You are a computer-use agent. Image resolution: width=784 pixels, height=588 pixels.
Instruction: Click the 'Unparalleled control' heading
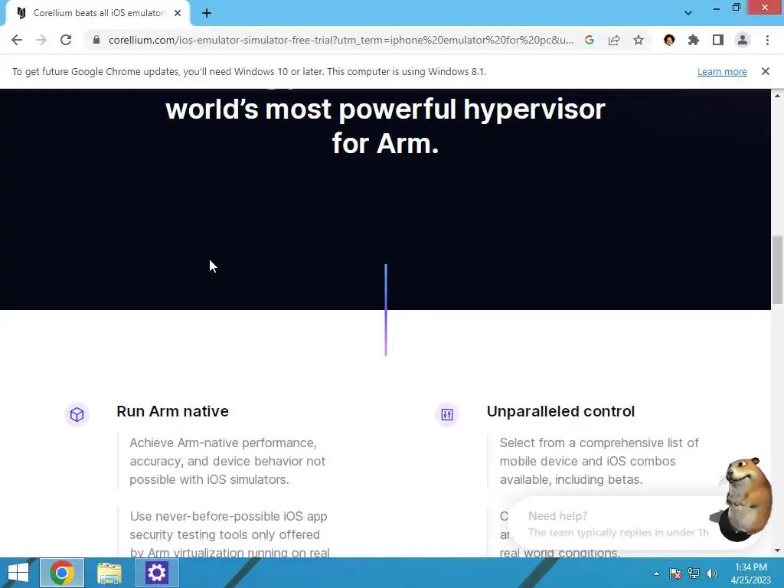pos(560,411)
